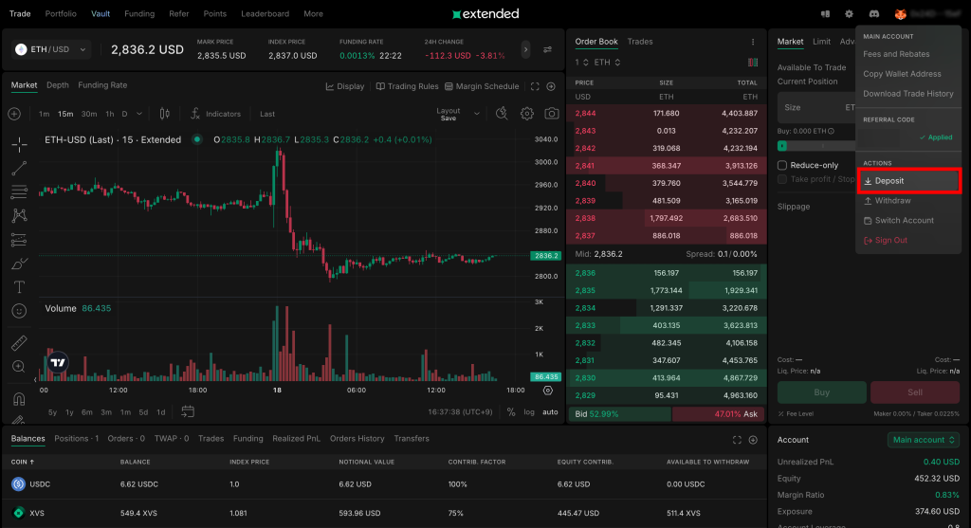This screenshot has width=971, height=528.
Task: Expand the Main account dropdown
Action: (925, 440)
